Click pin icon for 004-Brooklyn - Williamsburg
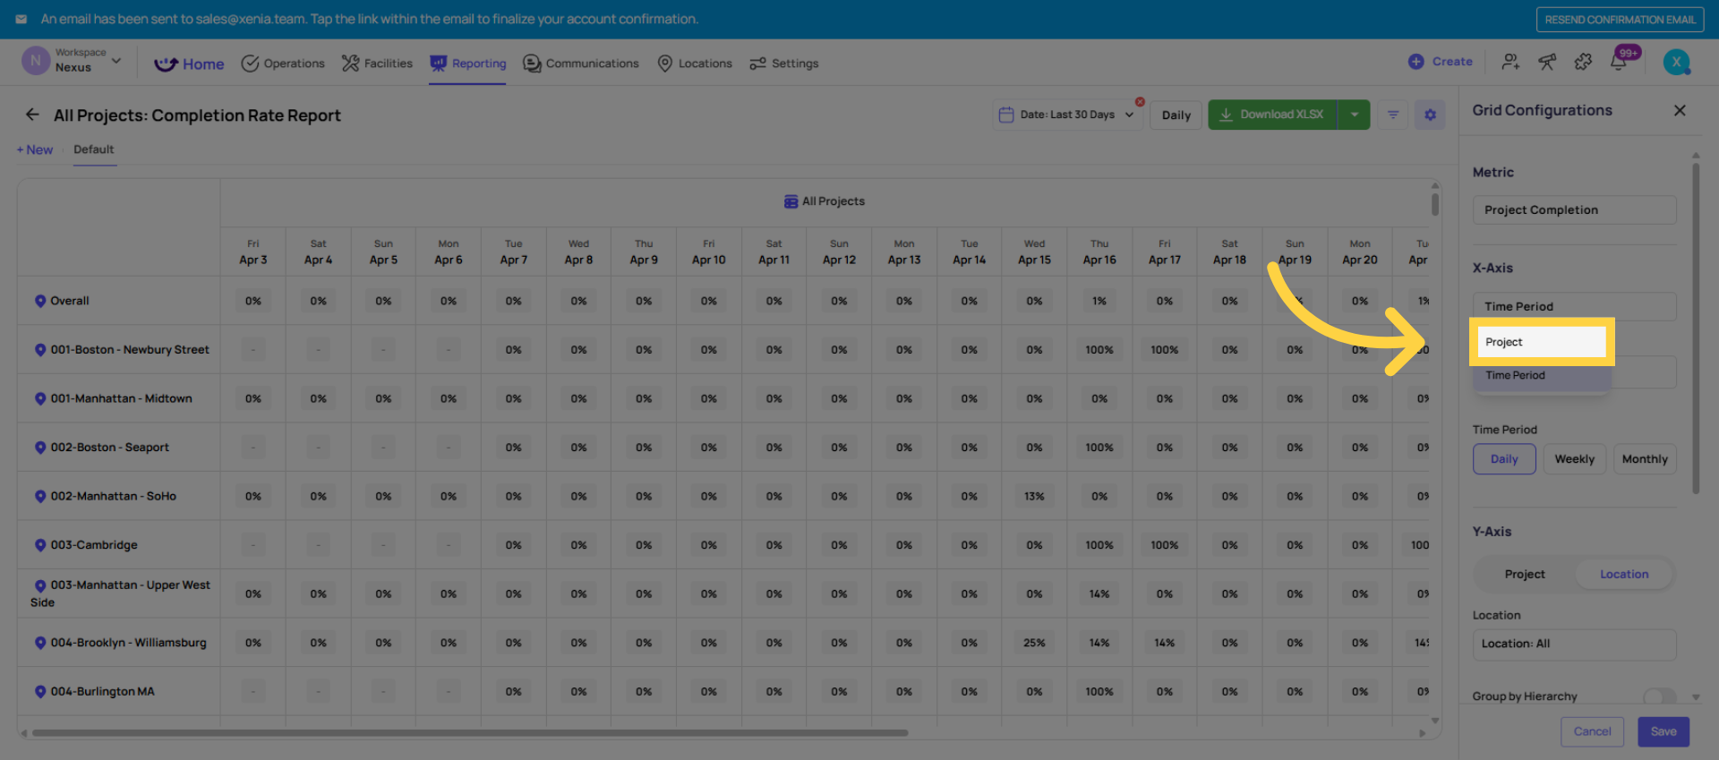The image size is (1719, 760). point(40,643)
